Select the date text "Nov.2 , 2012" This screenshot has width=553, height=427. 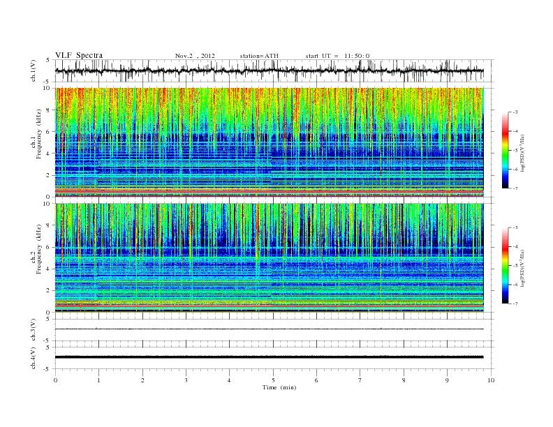(x=195, y=56)
